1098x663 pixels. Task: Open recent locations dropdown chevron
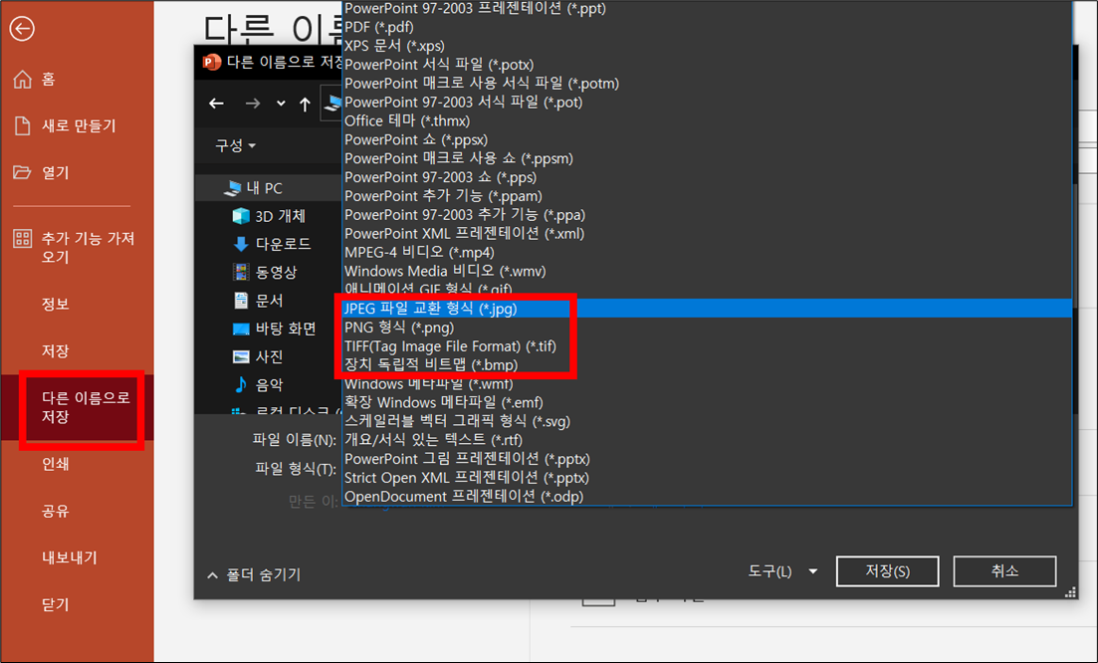pyautogui.click(x=281, y=104)
